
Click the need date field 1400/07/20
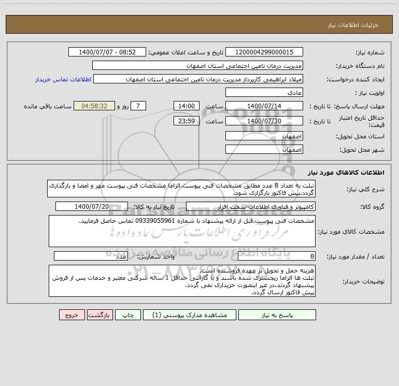coord(92,206)
